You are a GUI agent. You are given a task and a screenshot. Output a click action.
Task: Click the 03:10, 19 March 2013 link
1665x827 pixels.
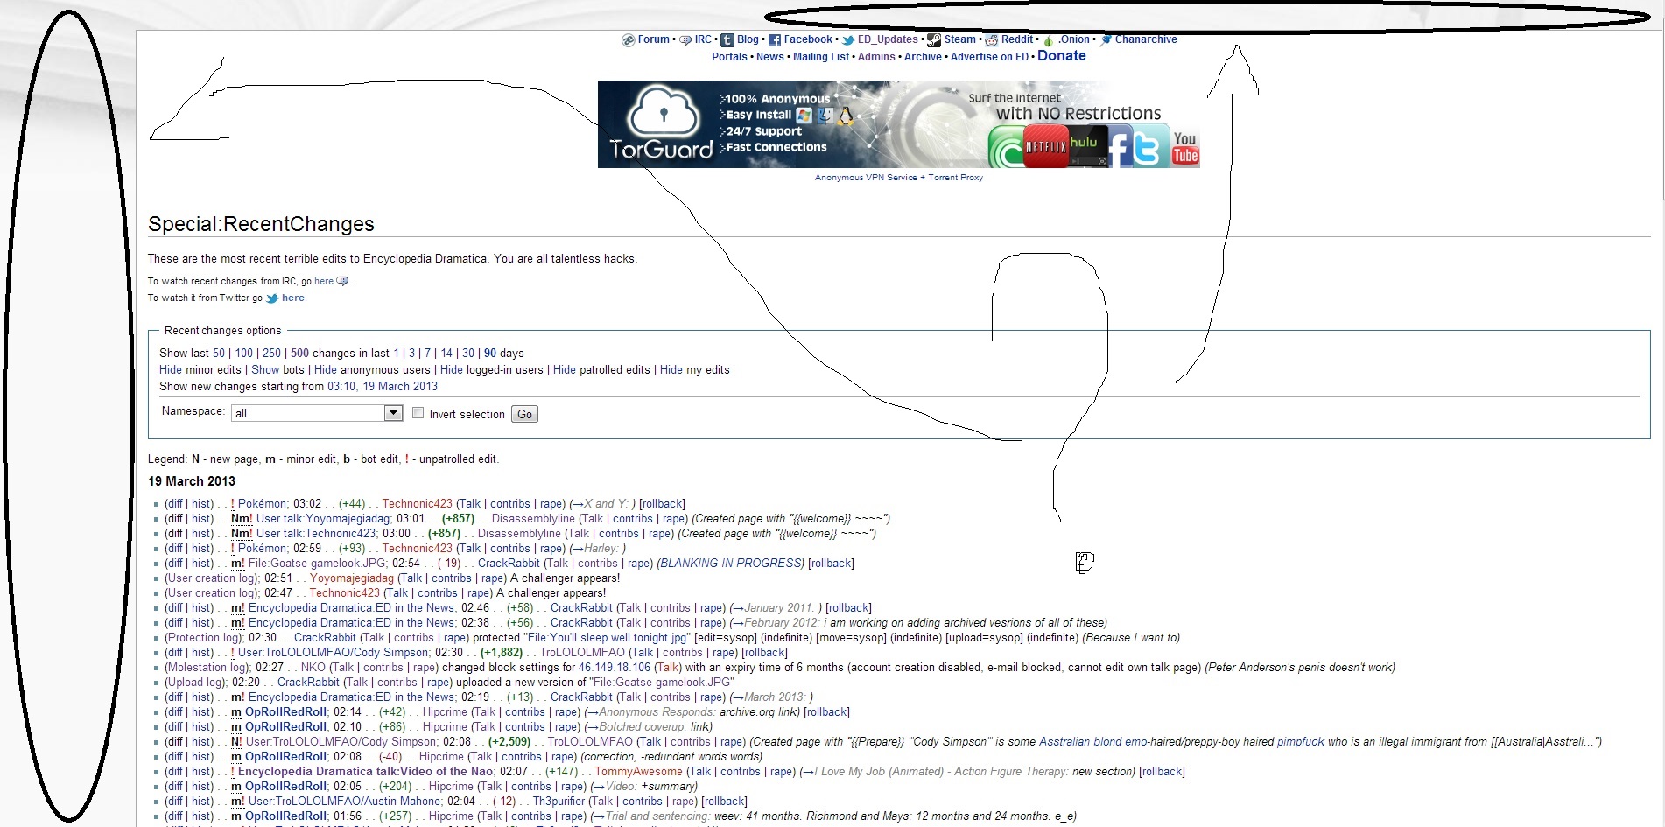(x=382, y=387)
